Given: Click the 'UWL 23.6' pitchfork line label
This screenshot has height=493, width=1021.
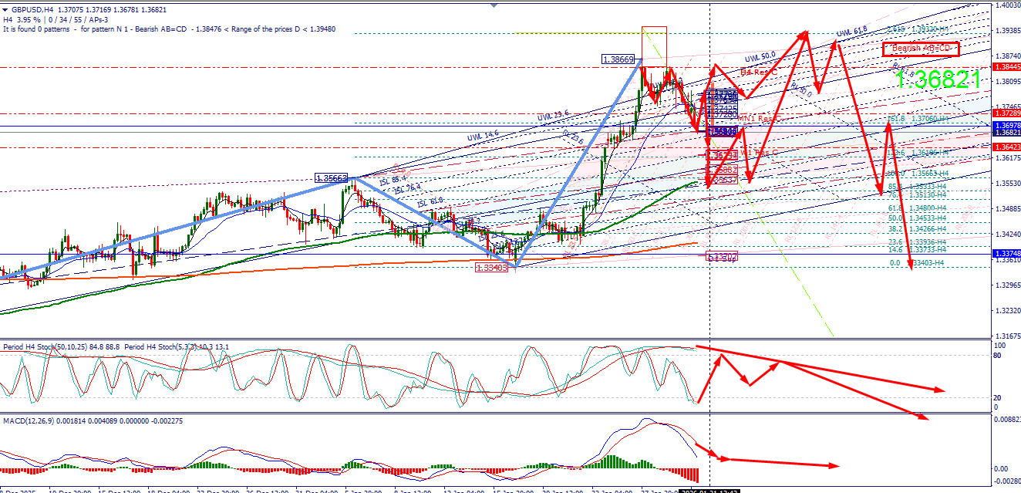Looking at the screenshot, I should 553,116.
